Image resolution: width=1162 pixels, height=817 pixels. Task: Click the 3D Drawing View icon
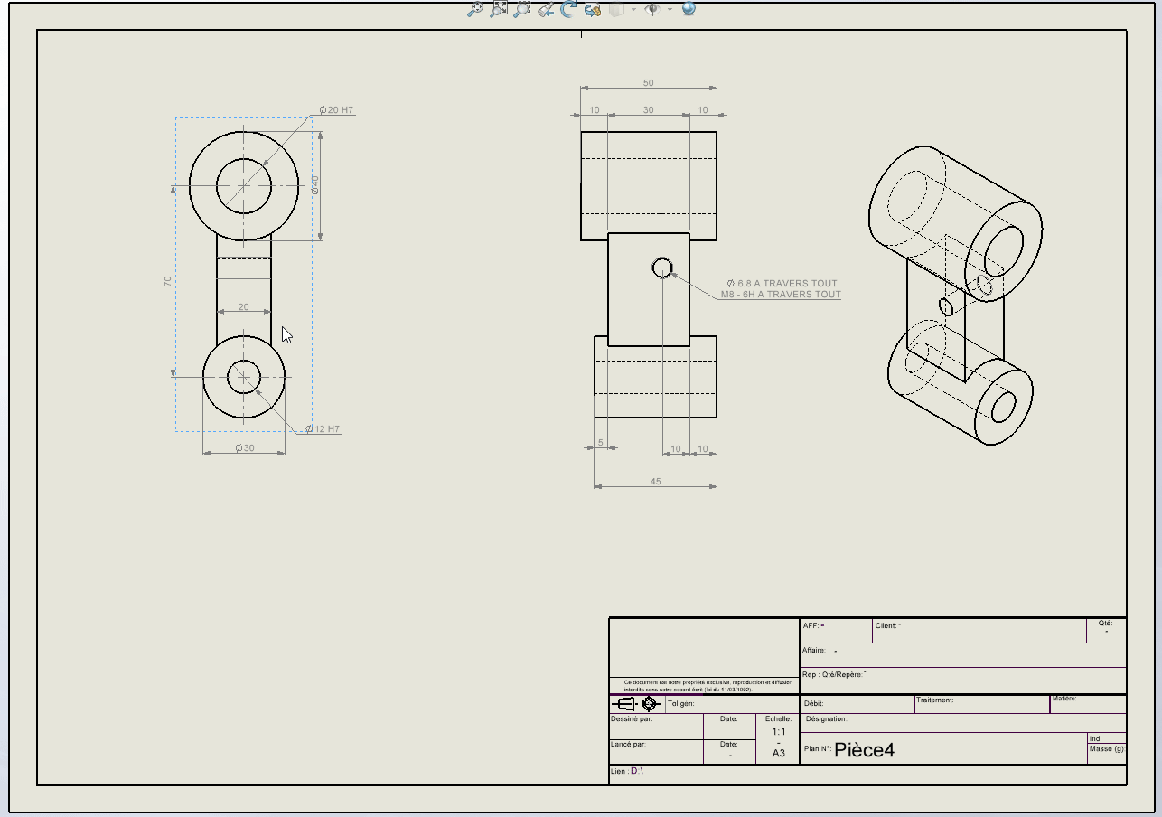point(593,9)
